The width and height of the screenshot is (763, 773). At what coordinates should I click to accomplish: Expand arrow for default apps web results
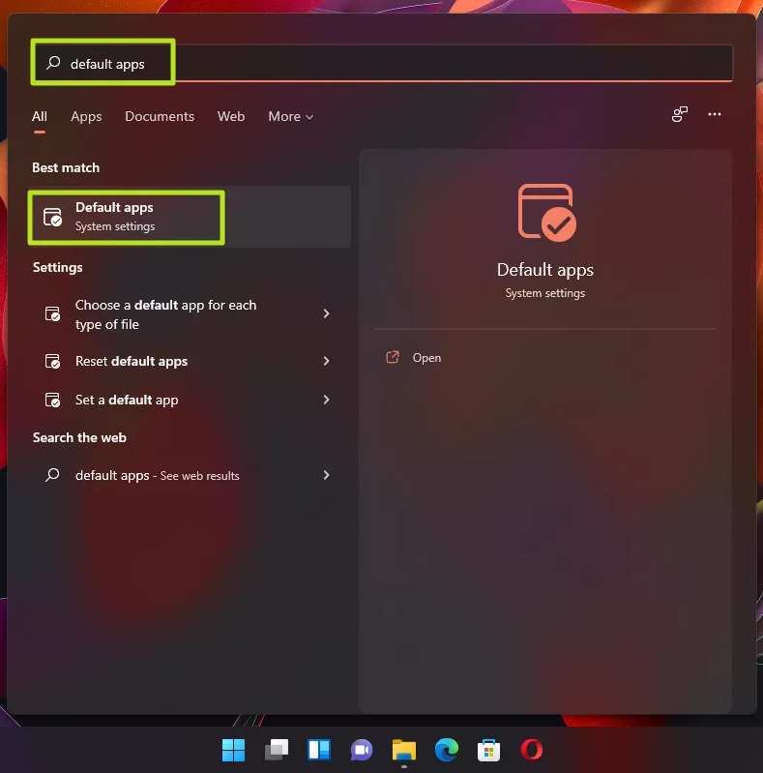coord(326,475)
